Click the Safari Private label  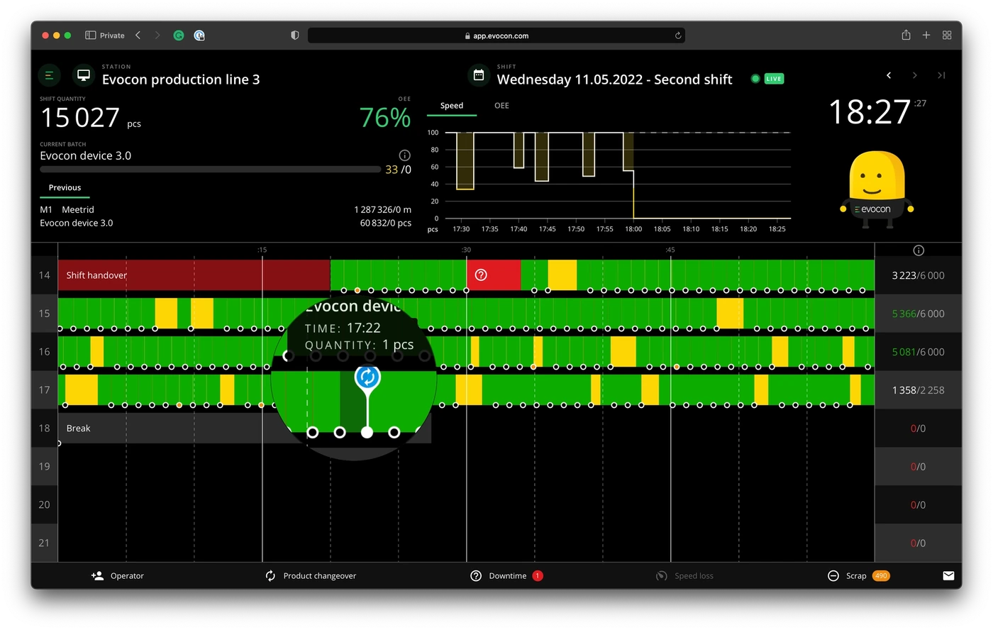coord(112,35)
